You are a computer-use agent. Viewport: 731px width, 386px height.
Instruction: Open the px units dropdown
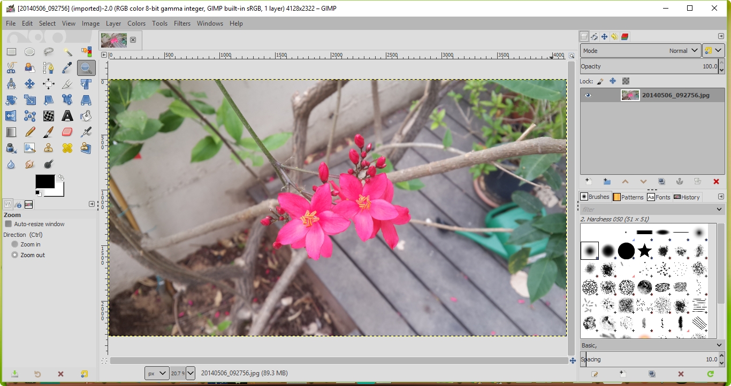157,373
